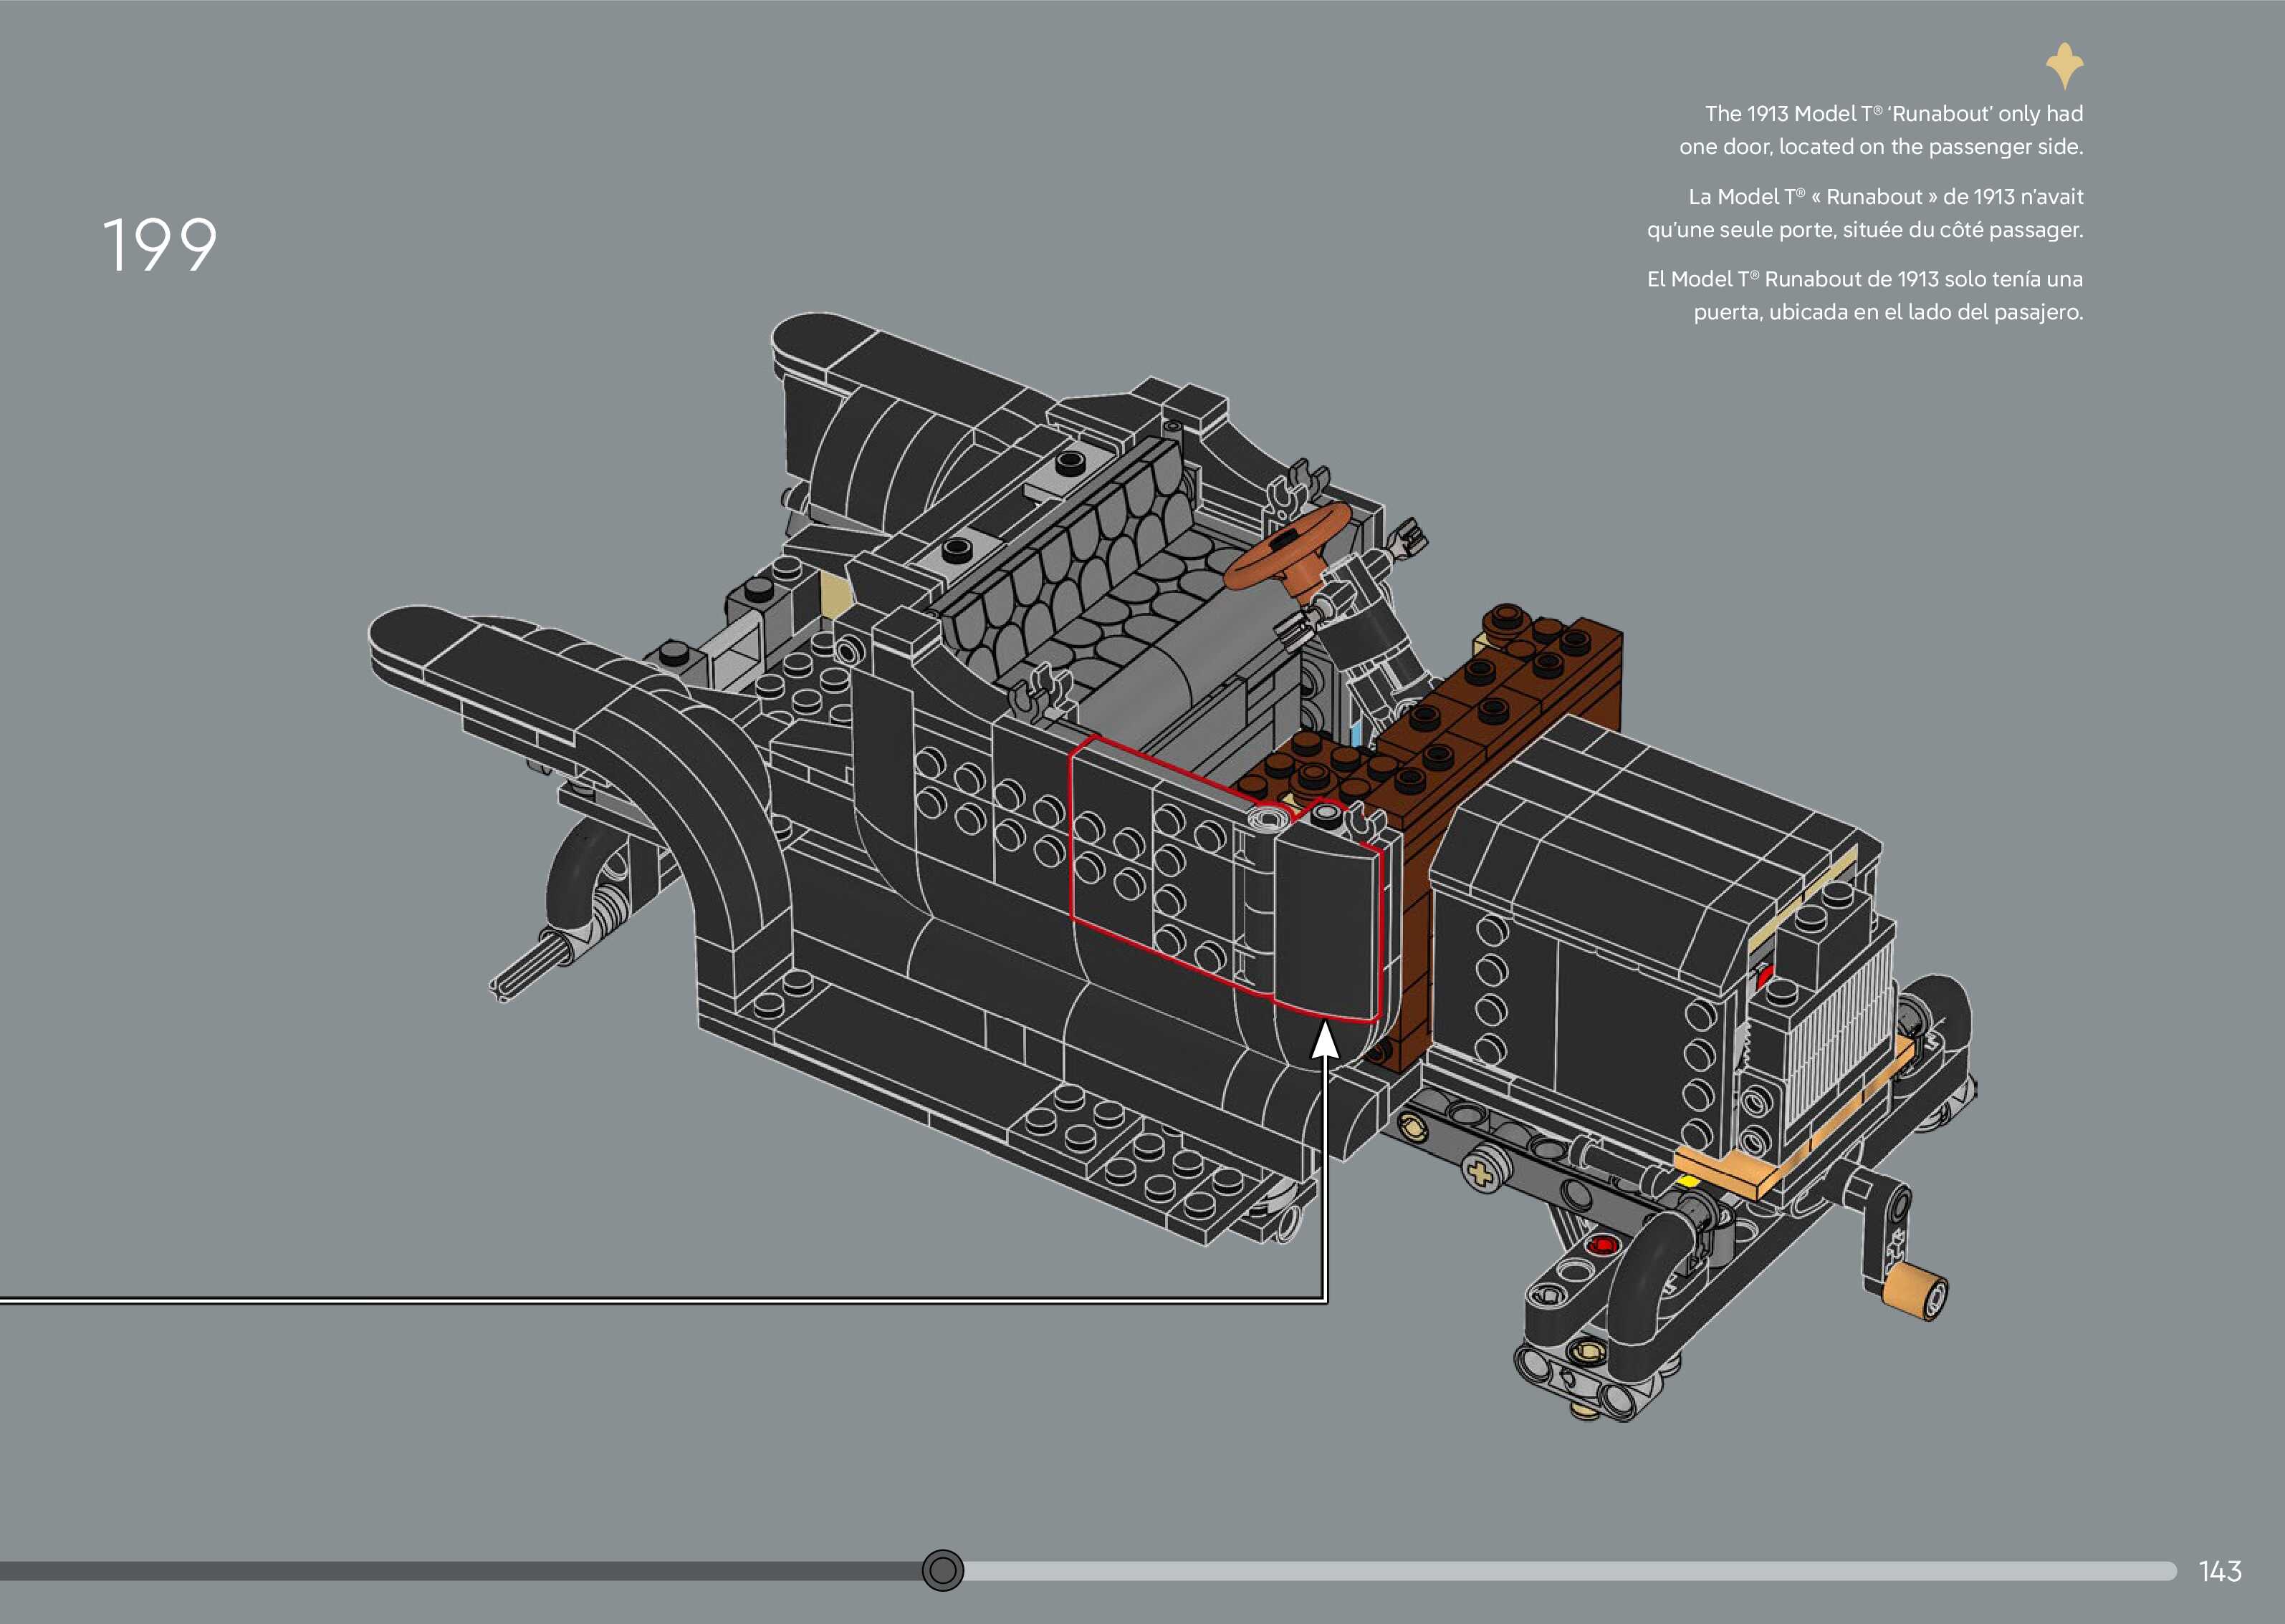Click the English Runabout door fact text
This screenshot has height=1624, width=2285.
1881,130
